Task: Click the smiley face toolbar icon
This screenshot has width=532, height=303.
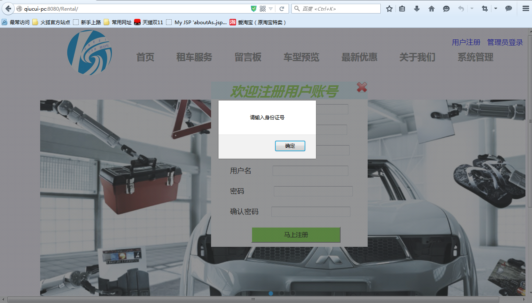Action: tap(446, 9)
